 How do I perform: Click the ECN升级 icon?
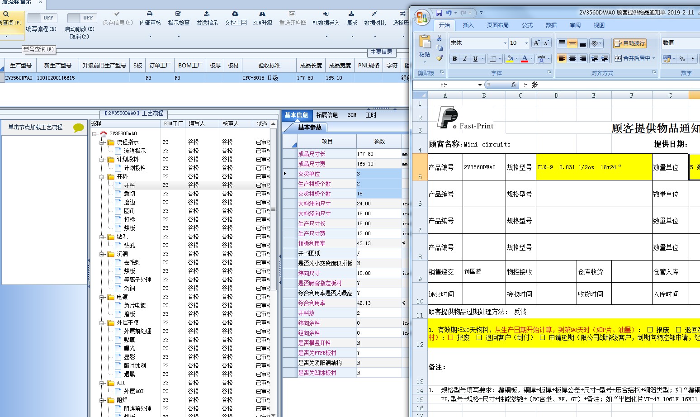[262, 14]
